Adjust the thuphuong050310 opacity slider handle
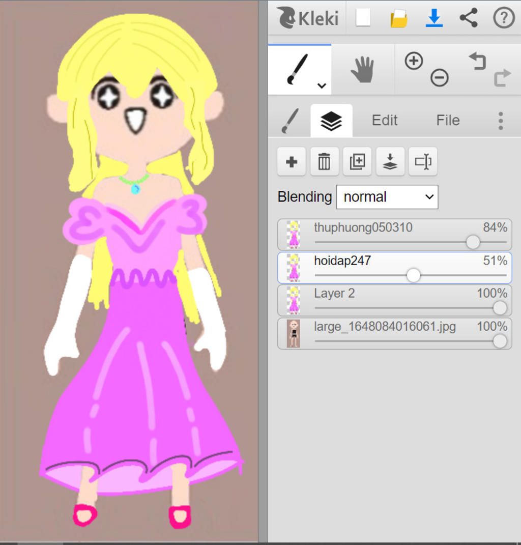The width and height of the screenshot is (521, 545). coord(473,242)
